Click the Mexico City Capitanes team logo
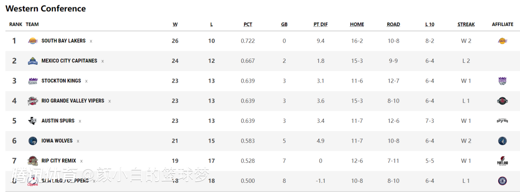The image size is (520, 192). (x=33, y=61)
